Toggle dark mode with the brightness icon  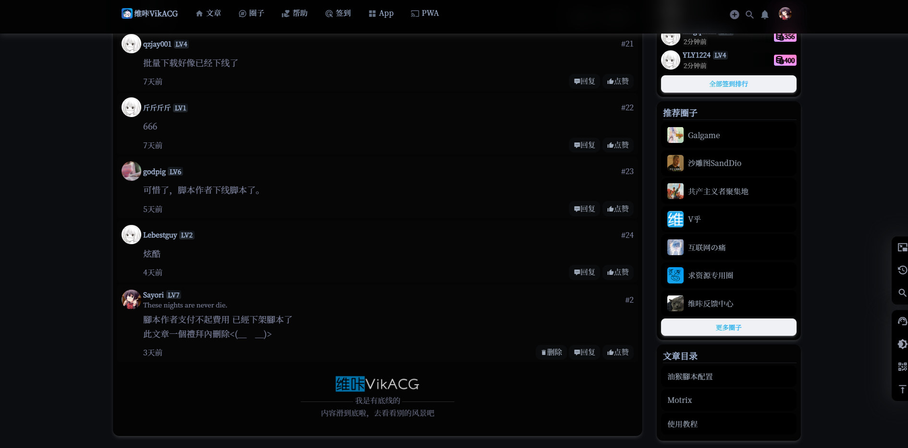pyautogui.click(x=902, y=344)
